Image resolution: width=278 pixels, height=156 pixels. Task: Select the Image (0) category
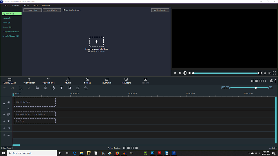tap(6, 18)
